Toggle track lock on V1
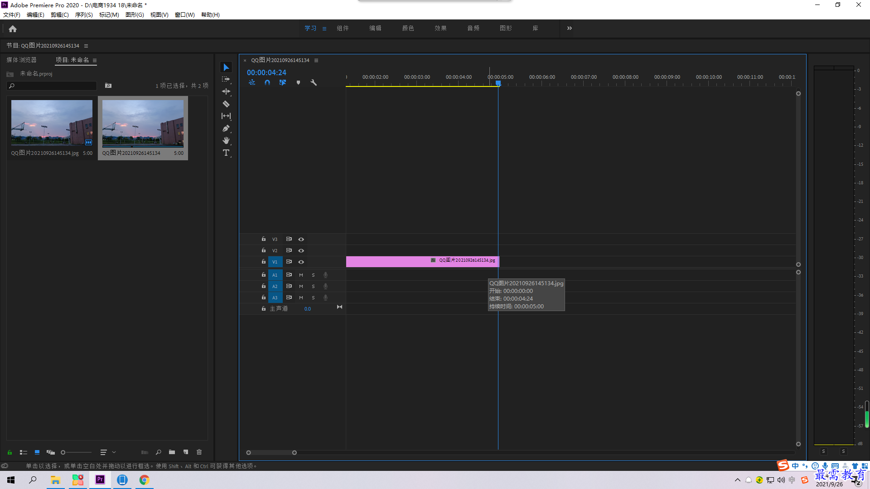 pyautogui.click(x=264, y=262)
